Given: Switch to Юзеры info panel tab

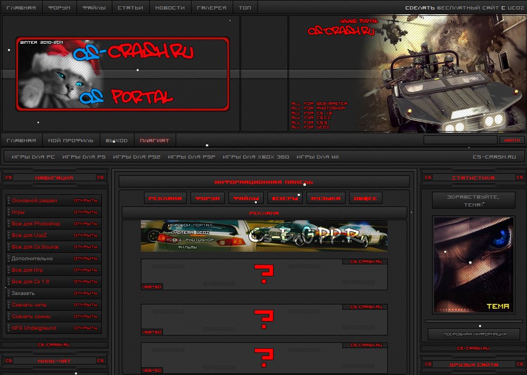Looking at the screenshot, I should click(x=285, y=198).
